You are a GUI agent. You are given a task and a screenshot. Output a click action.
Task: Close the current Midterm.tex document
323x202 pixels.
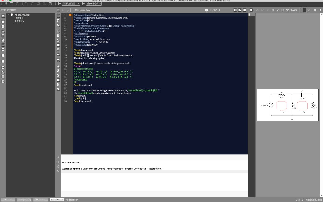[207, 10]
